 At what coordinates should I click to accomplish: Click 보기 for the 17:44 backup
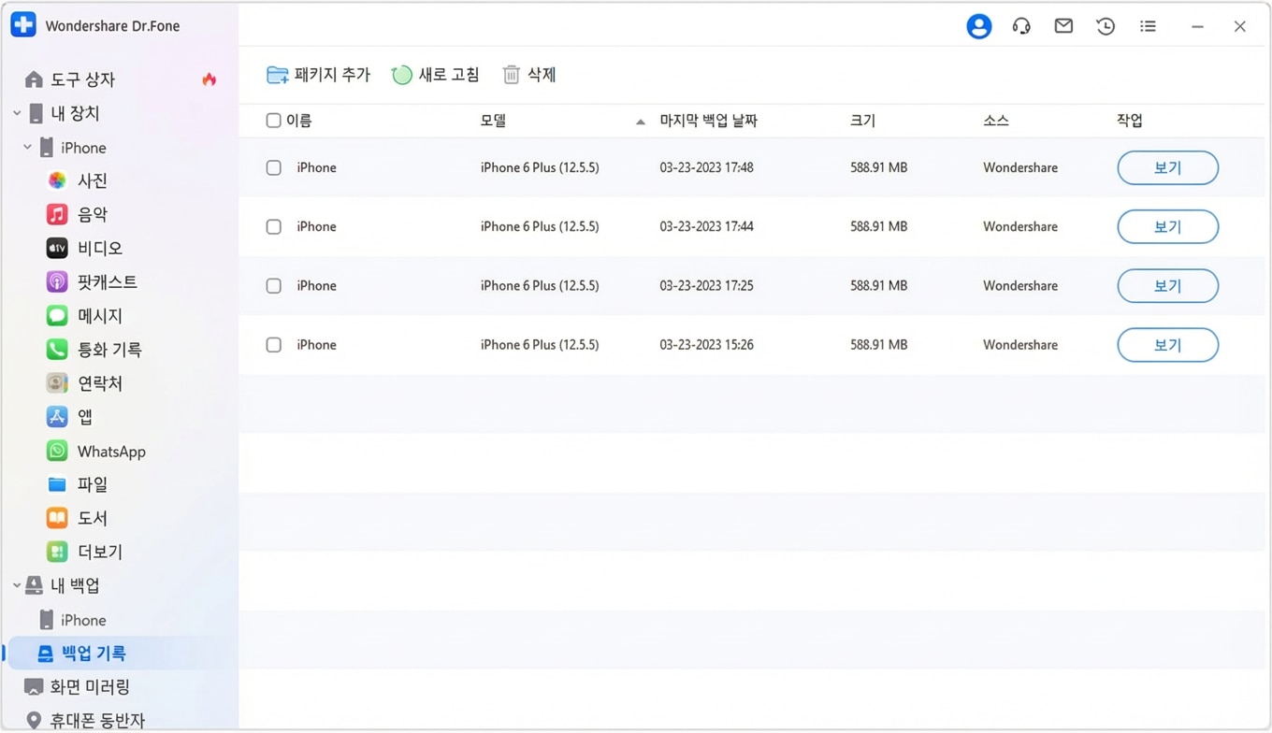[x=1167, y=227]
